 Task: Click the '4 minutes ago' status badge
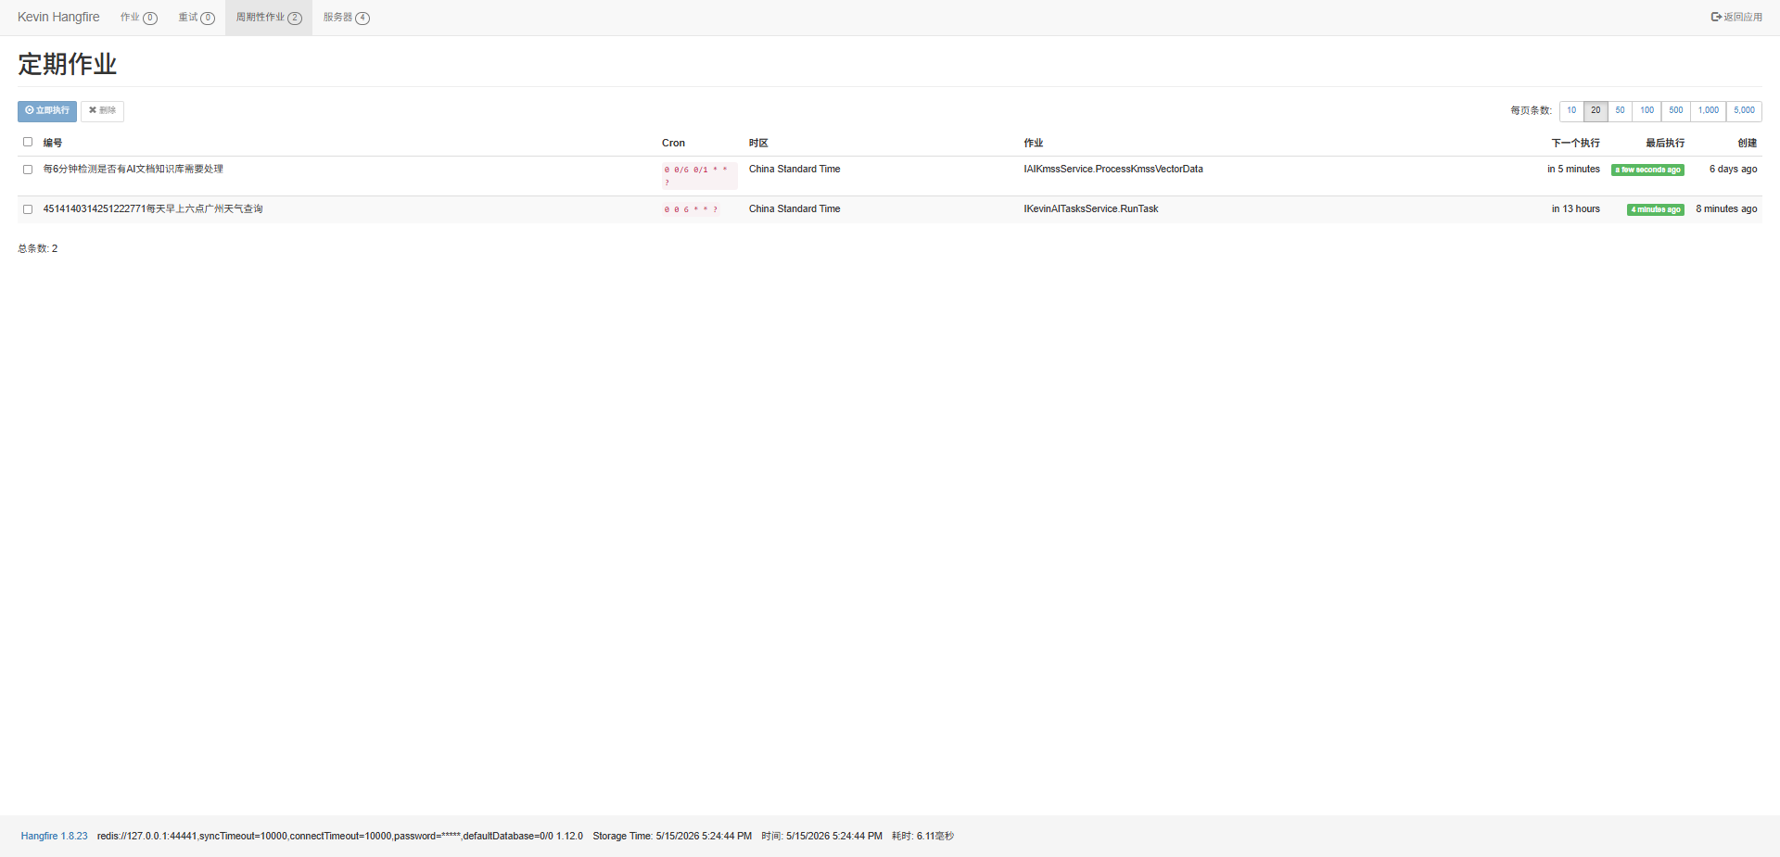tap(1656, 210)
